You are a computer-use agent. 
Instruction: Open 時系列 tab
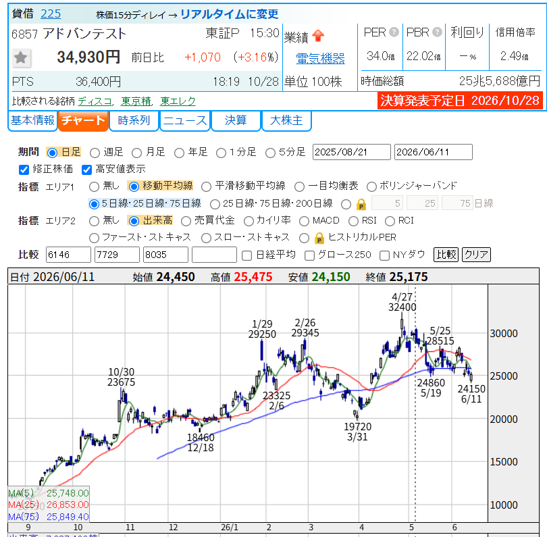coord(134,121)
